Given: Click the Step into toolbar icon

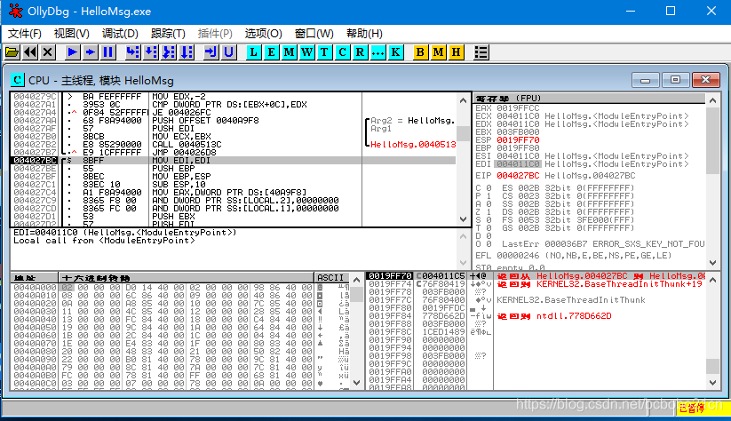Looking at the screenshot, I should (x=133, y=52).
